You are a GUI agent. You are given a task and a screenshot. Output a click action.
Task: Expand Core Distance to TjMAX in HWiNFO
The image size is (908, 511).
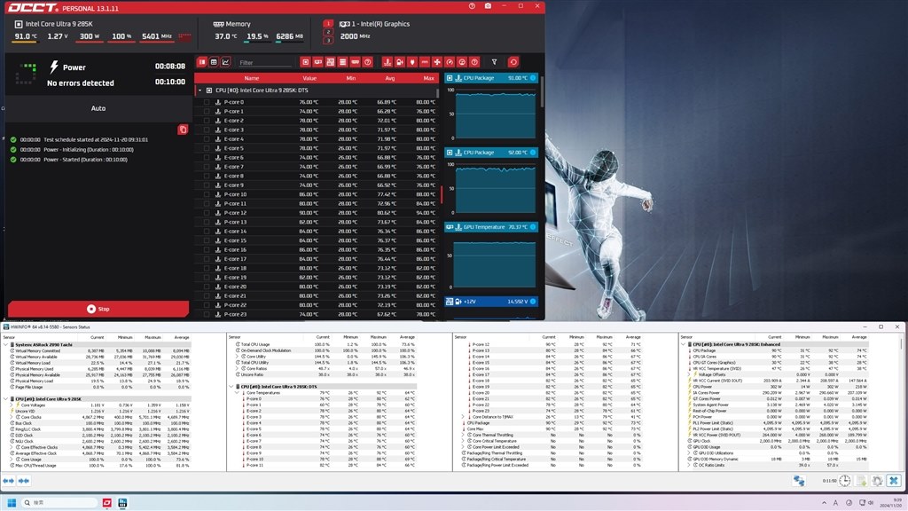tap(463, 417)
